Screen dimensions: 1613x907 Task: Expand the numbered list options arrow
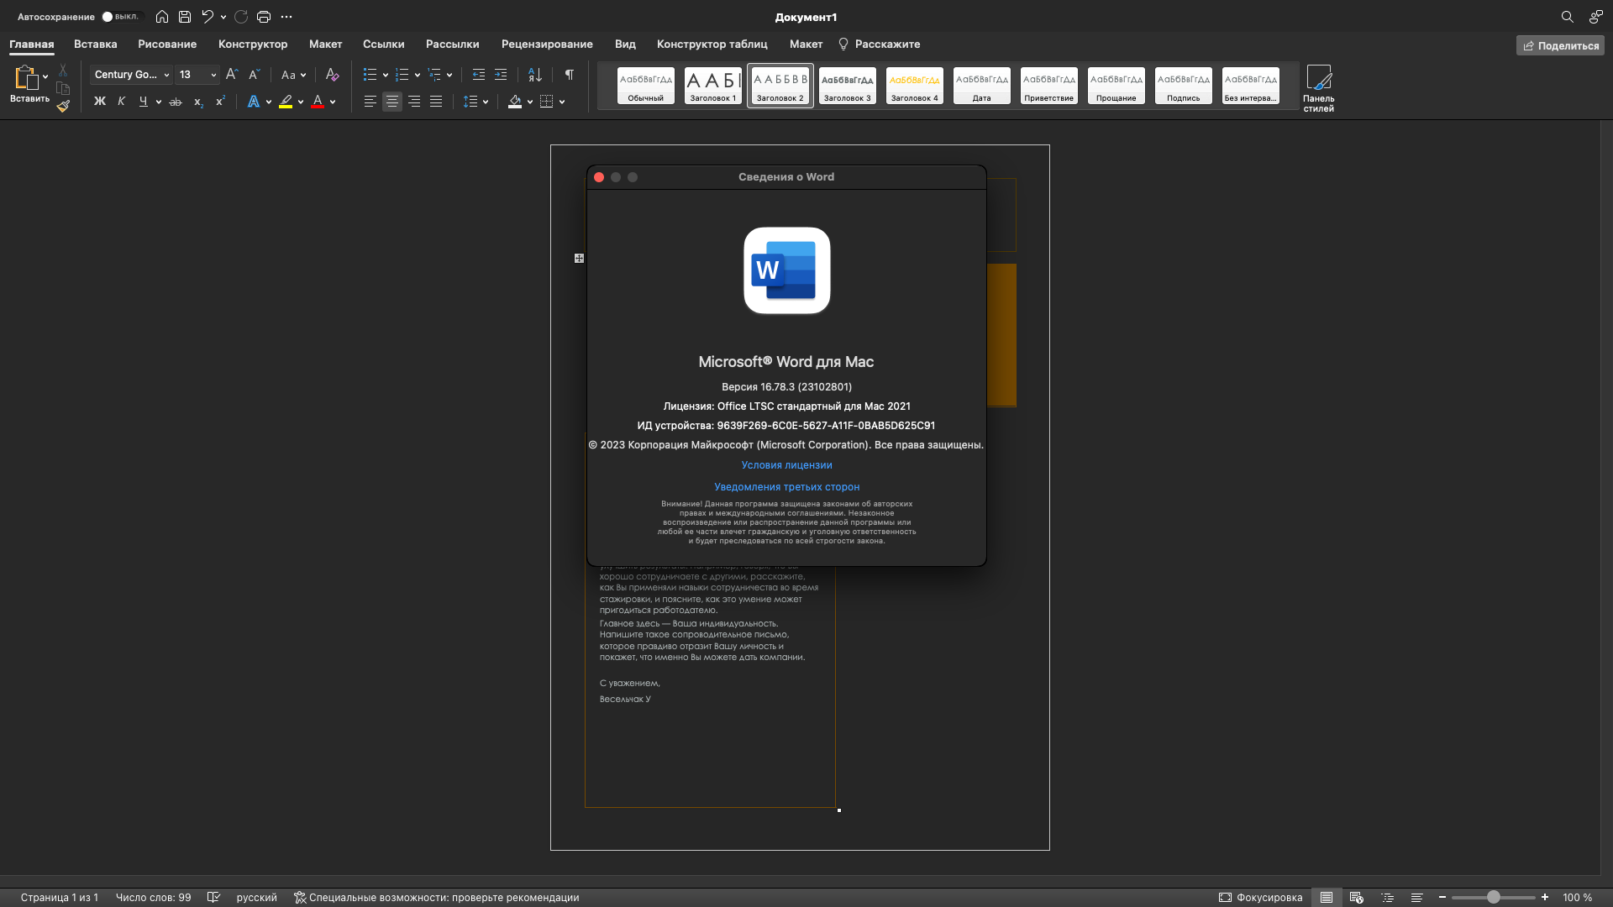(x=418, y=75)
